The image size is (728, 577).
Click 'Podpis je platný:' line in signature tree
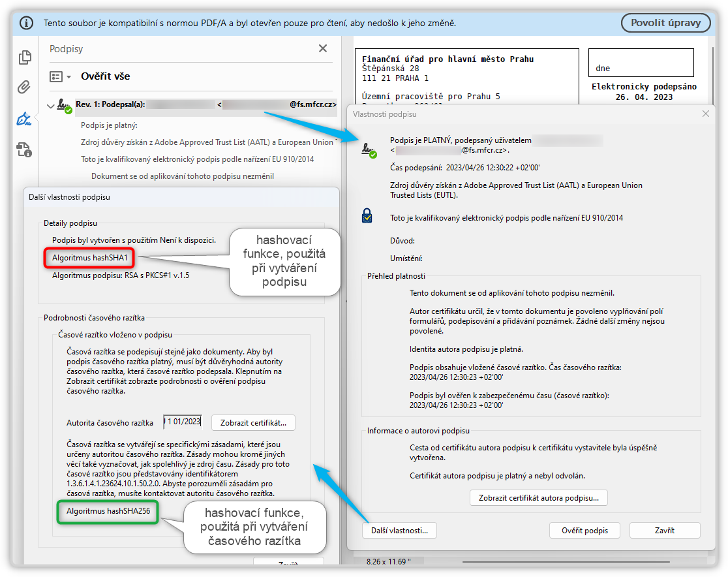coord(109,125)
